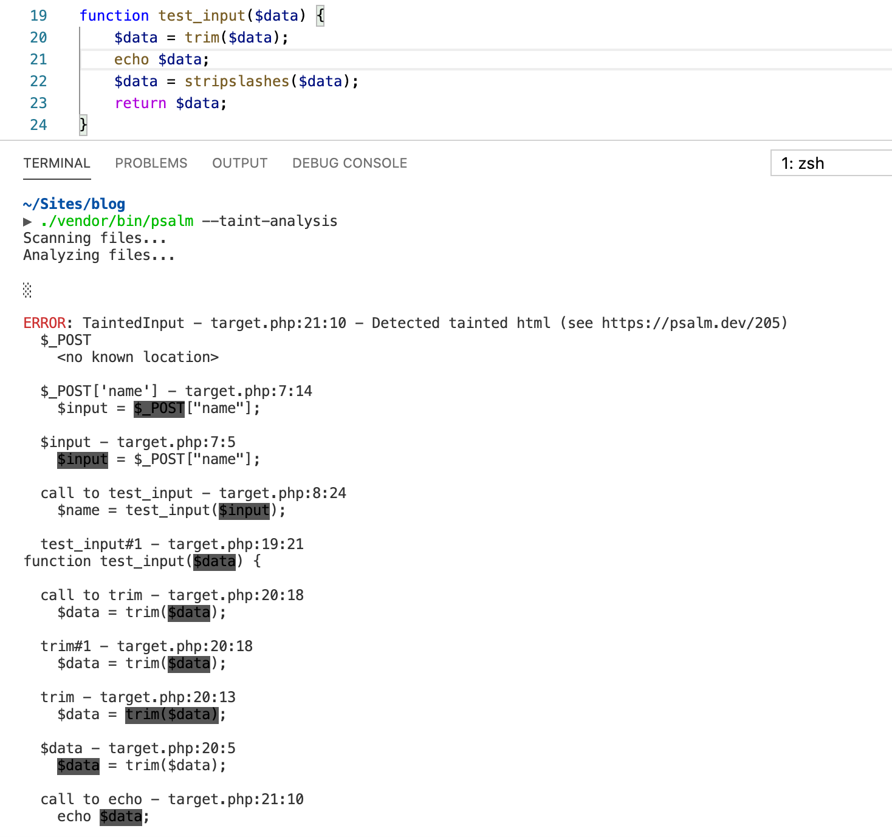Viewport: 892px width, 837px height.
Task: Click line number 20 in the gutter
Action: tap(38, 37)
